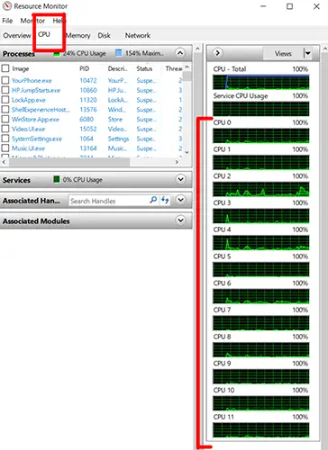Sort processes by the PID column header
The image size is (328, 450).
[85, 68]
